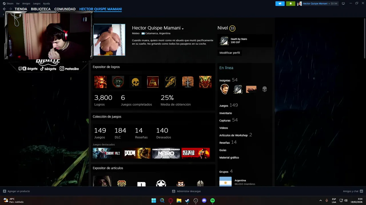This screenshot has height=205, width=366.
Task: Open the 149 Juegos collection count
Action: click(100, 133)
